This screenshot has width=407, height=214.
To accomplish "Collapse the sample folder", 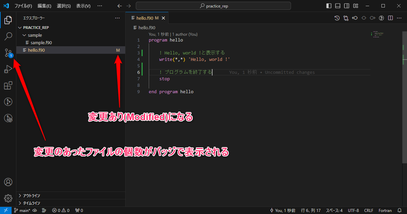I will point(71,35).
